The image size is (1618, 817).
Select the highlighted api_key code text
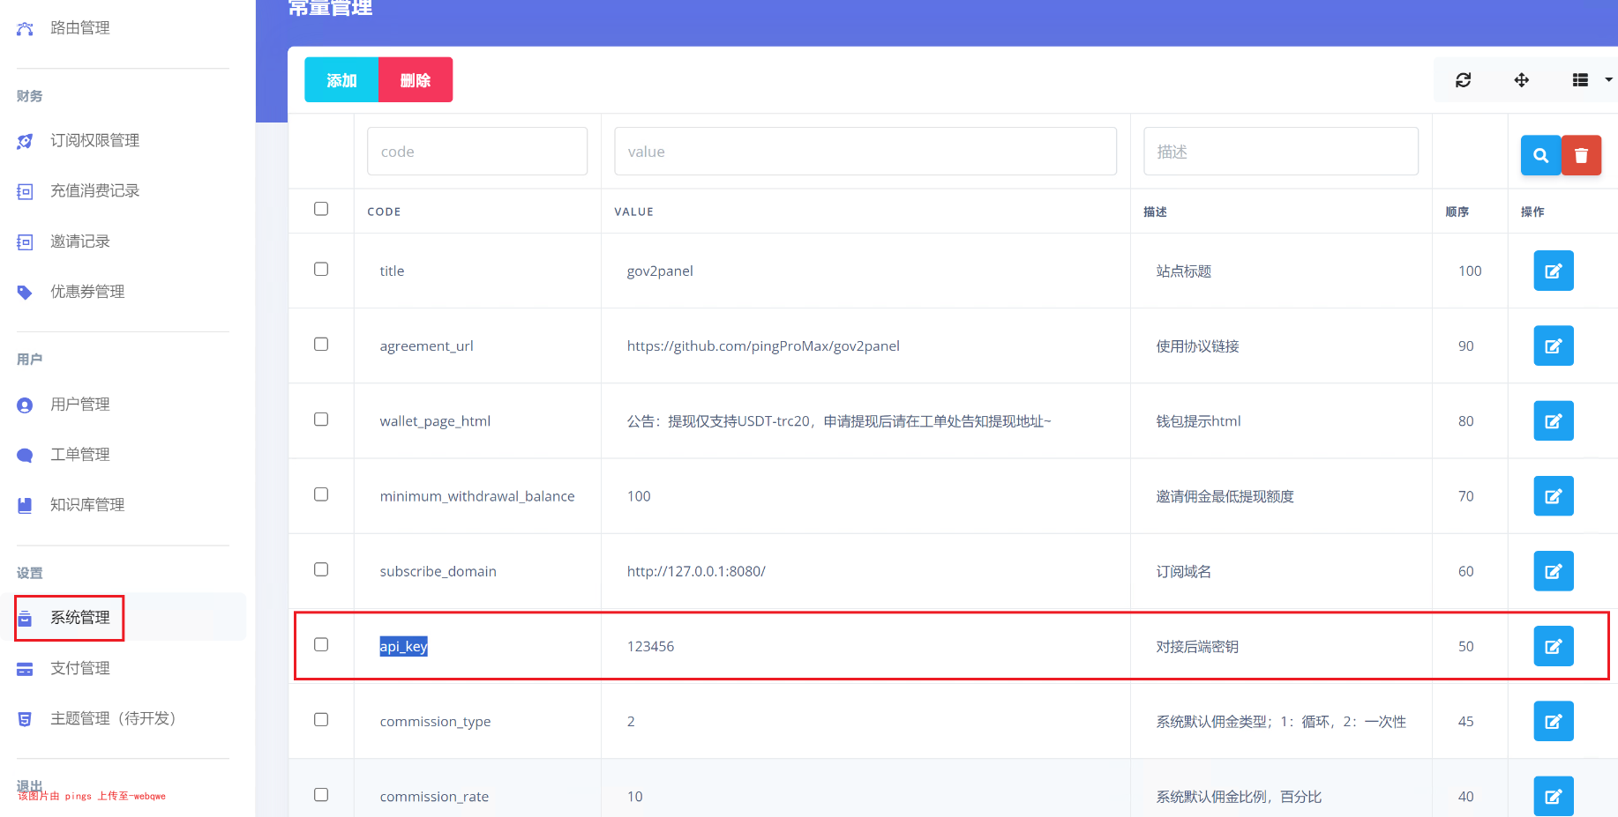(403, 646)
